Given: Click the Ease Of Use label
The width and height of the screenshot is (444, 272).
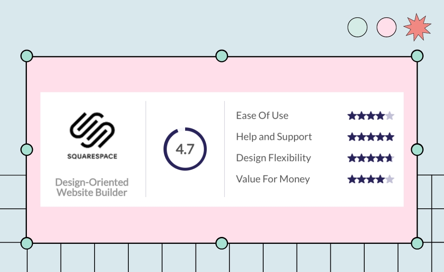Looking at the screenshot, I should pos(262,116).
